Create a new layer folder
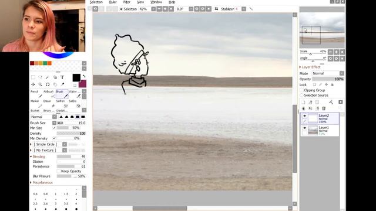 coord(317,102)
